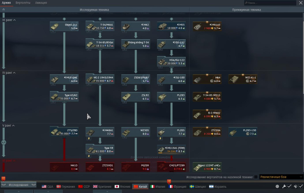Click the wrench repair icon

[x=283, y=186]
